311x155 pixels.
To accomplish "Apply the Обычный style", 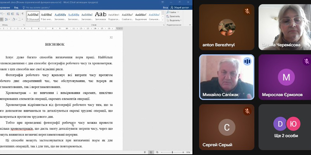I will [33, 16].
